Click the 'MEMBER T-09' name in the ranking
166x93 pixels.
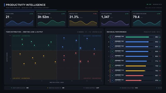119,46
